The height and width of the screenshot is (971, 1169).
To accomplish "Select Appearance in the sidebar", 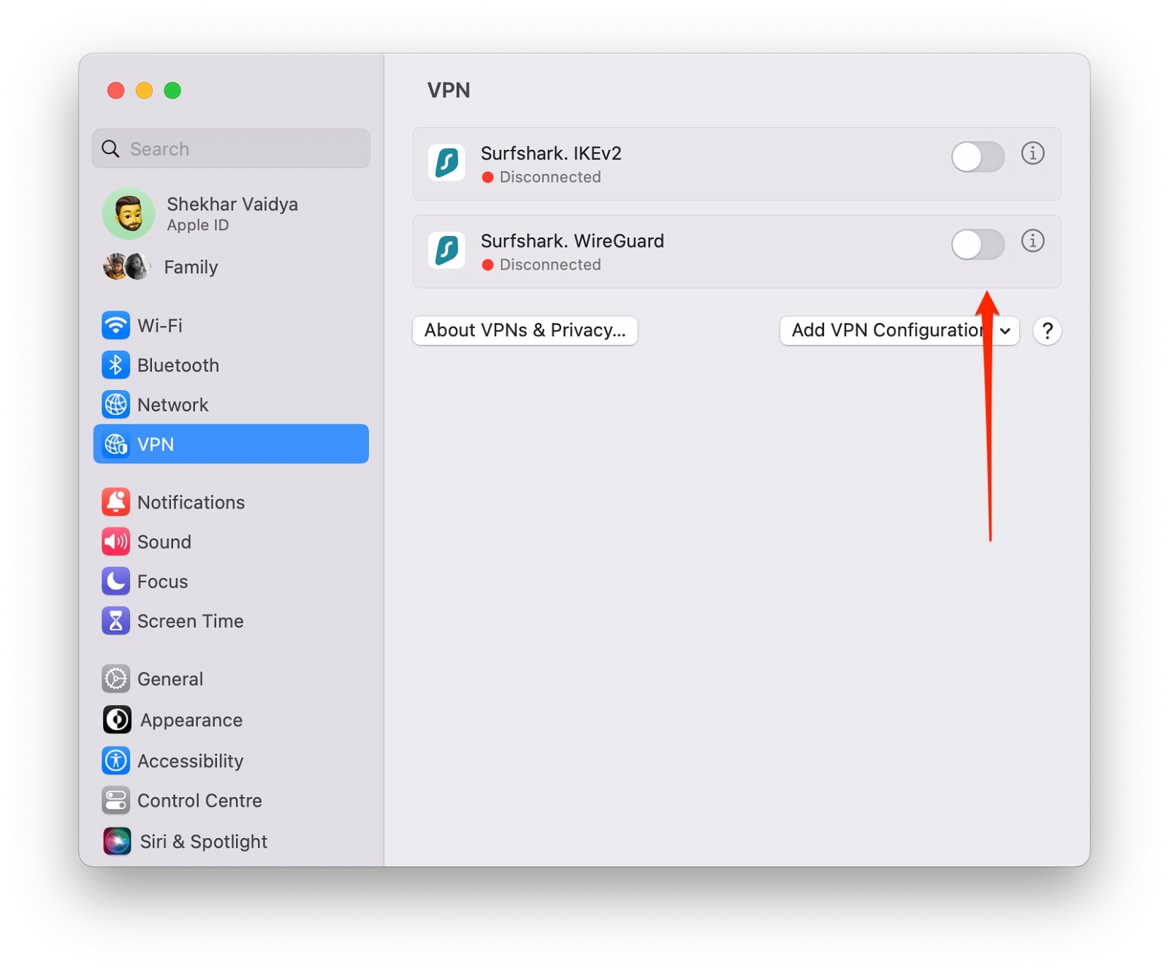I will [231, 720].
